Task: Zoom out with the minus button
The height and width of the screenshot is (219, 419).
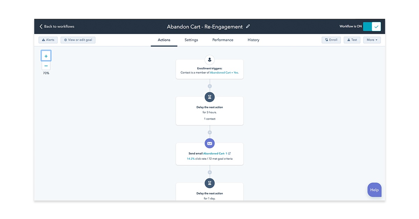Action: point(46,66)
